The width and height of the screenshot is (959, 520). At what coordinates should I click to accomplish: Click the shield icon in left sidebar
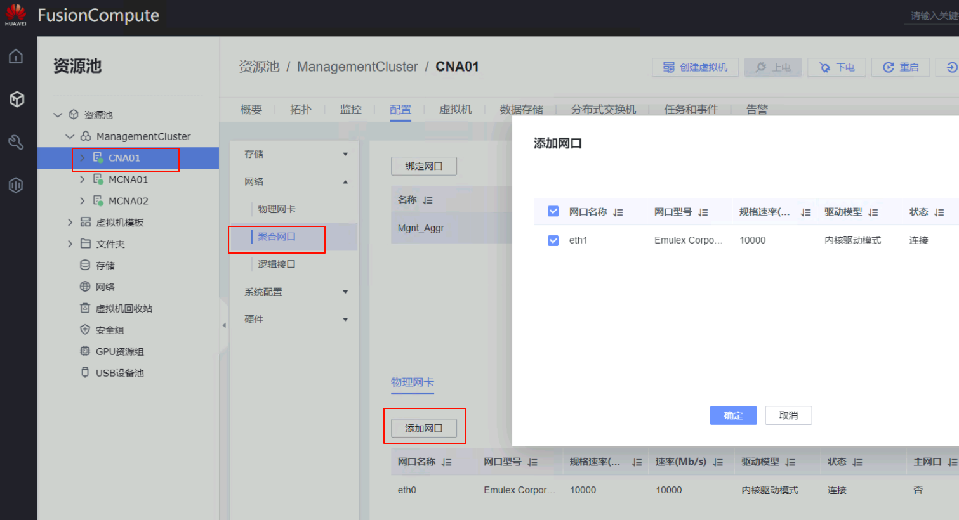16,185
